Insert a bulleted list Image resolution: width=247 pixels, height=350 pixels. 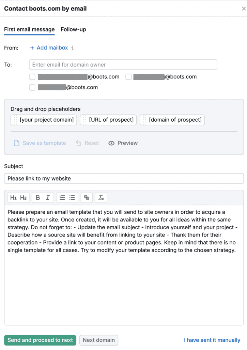tap(72, 198)
